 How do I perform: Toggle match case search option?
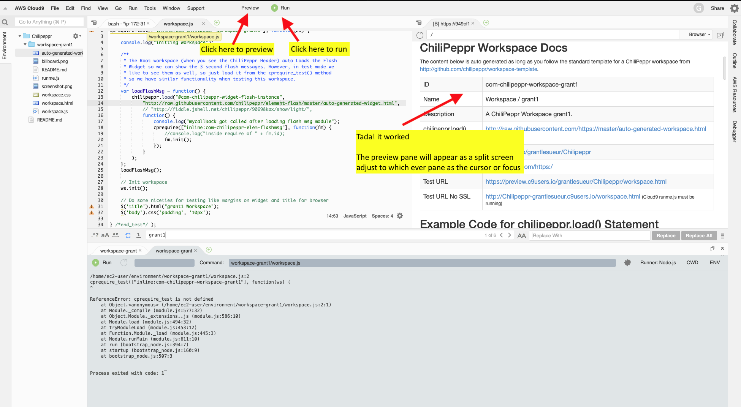(x=105, y=235)
